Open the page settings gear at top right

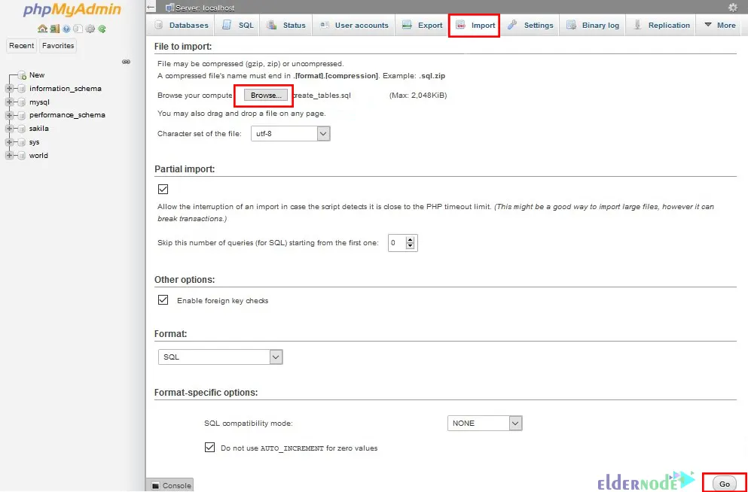click(734, 7)
